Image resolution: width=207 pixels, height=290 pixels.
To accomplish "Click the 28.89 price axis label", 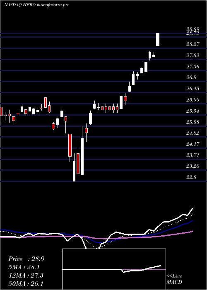I will pyautogui.click(x=193, y=29).
